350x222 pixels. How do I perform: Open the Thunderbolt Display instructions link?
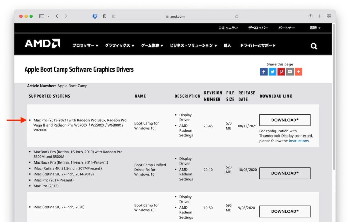(298, 141)
